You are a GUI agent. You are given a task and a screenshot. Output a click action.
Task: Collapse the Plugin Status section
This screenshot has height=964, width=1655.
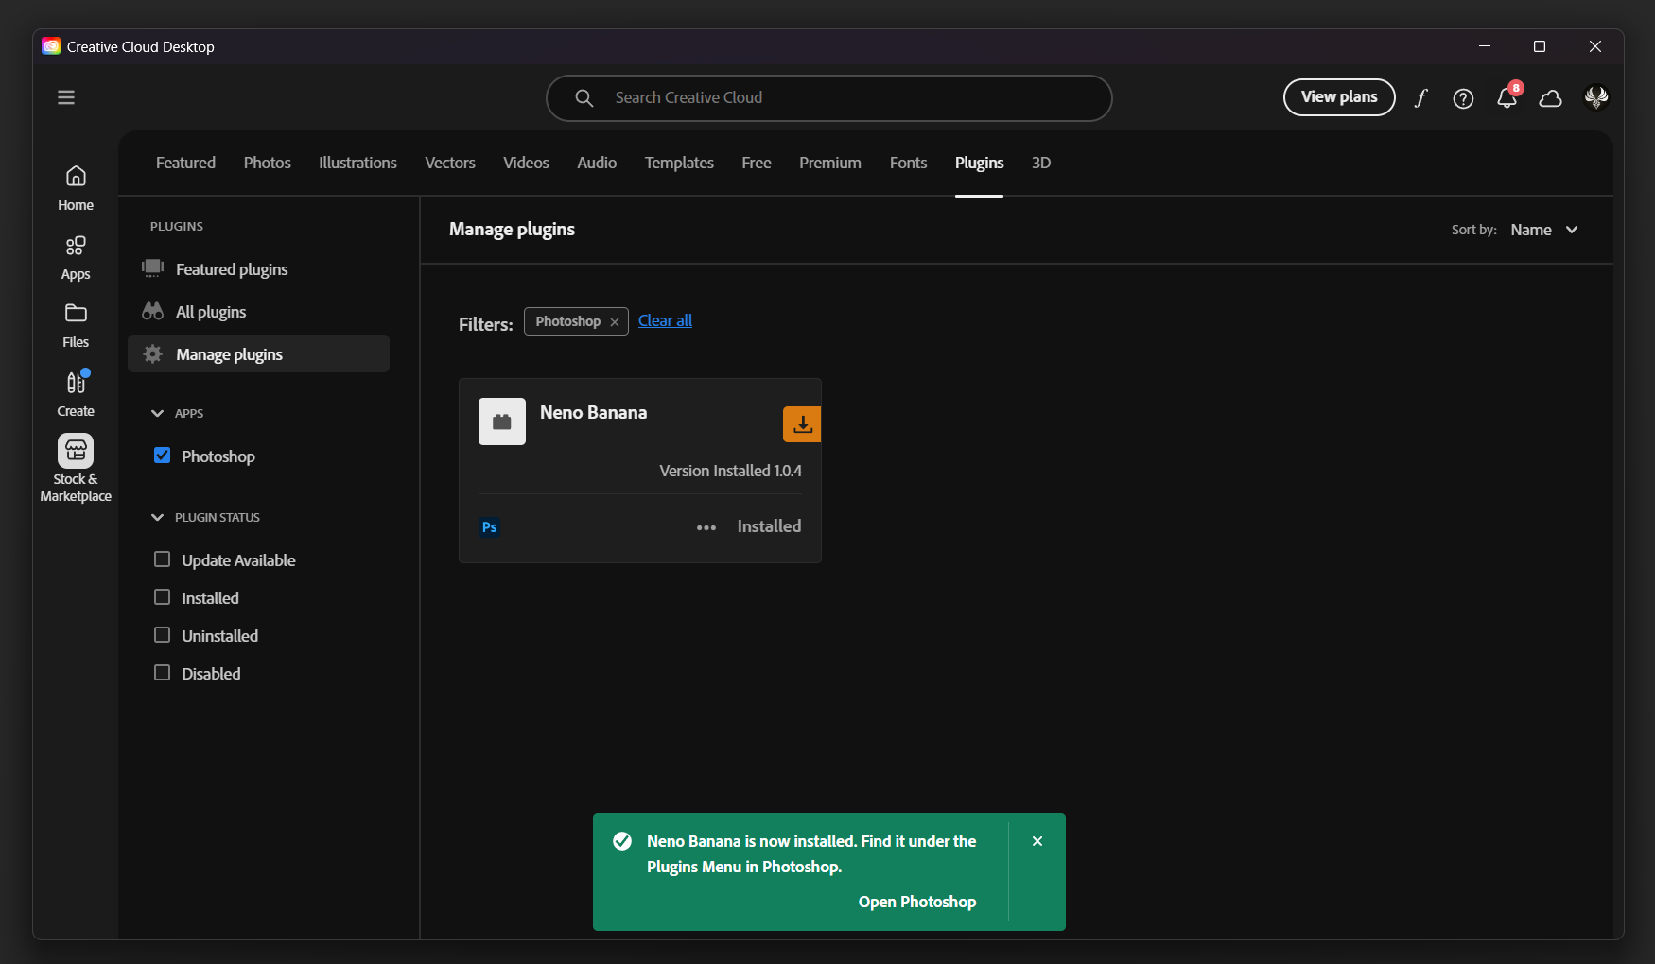pos(158,517)
